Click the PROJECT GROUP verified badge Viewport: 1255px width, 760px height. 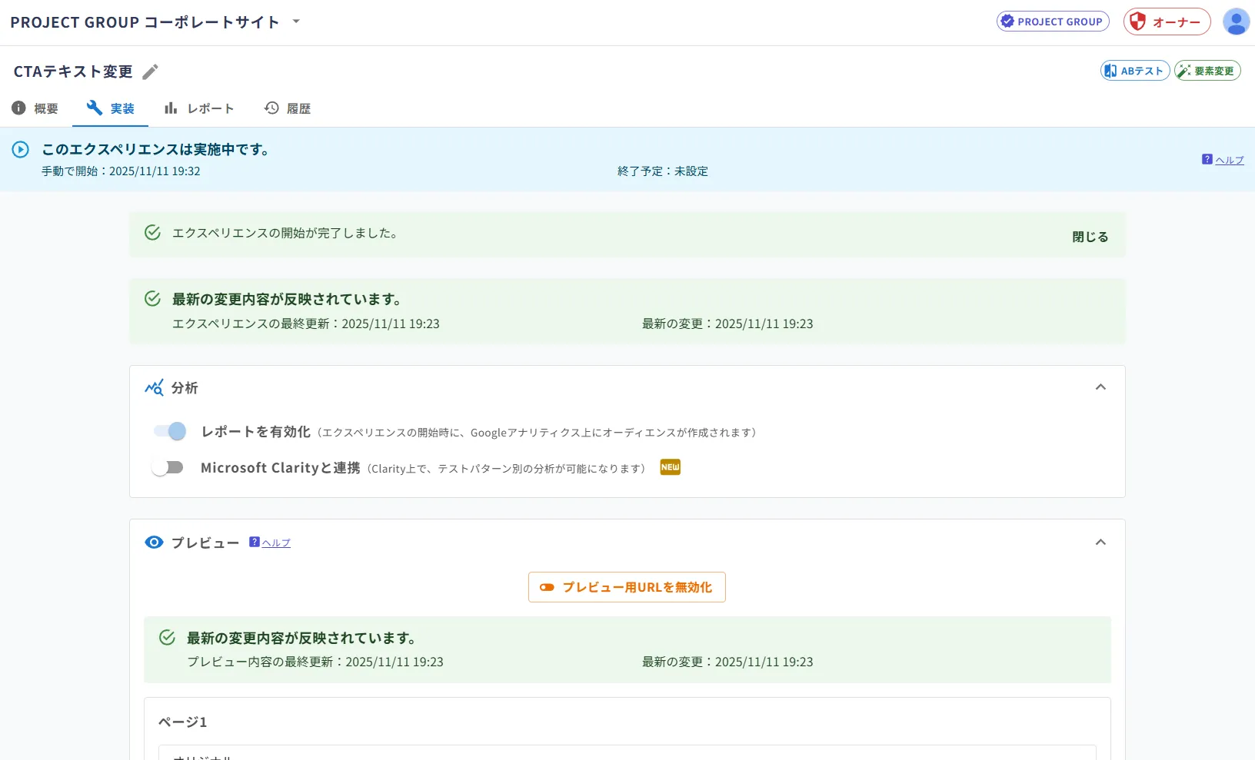[x=1053, y=22]
